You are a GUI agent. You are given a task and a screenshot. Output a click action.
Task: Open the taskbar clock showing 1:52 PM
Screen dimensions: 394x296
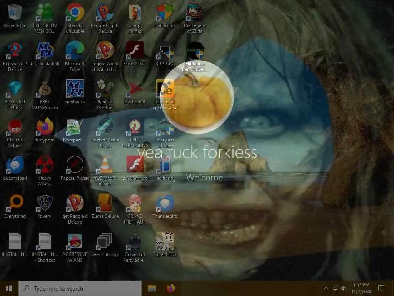361,288
